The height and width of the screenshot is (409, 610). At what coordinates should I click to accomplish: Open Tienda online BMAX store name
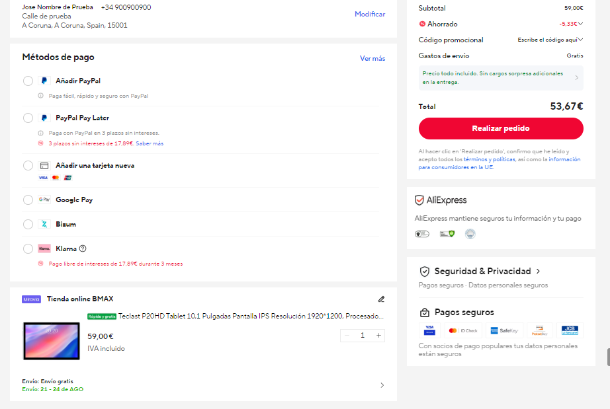80,299
